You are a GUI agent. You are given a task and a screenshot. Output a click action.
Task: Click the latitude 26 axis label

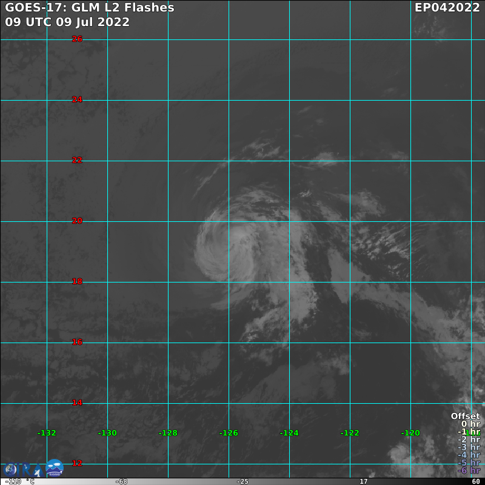coord(77,39)
